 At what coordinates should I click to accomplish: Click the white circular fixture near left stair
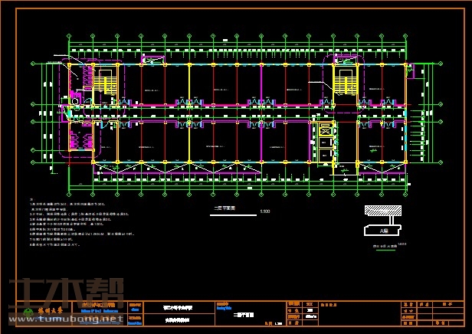tap(75, 99)
